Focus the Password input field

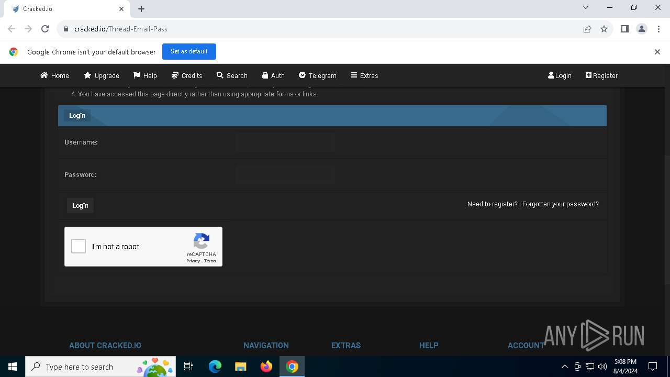tap(285, 175)
